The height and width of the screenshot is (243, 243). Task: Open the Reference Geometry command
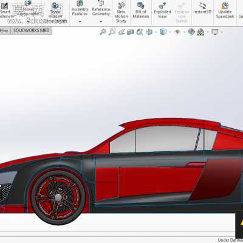(x=101, y=9)
